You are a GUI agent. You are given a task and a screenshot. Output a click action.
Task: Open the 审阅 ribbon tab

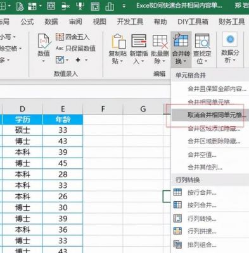[75, 22]
